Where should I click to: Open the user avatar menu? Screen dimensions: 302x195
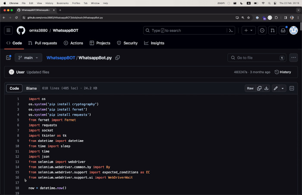pos(293,31)
